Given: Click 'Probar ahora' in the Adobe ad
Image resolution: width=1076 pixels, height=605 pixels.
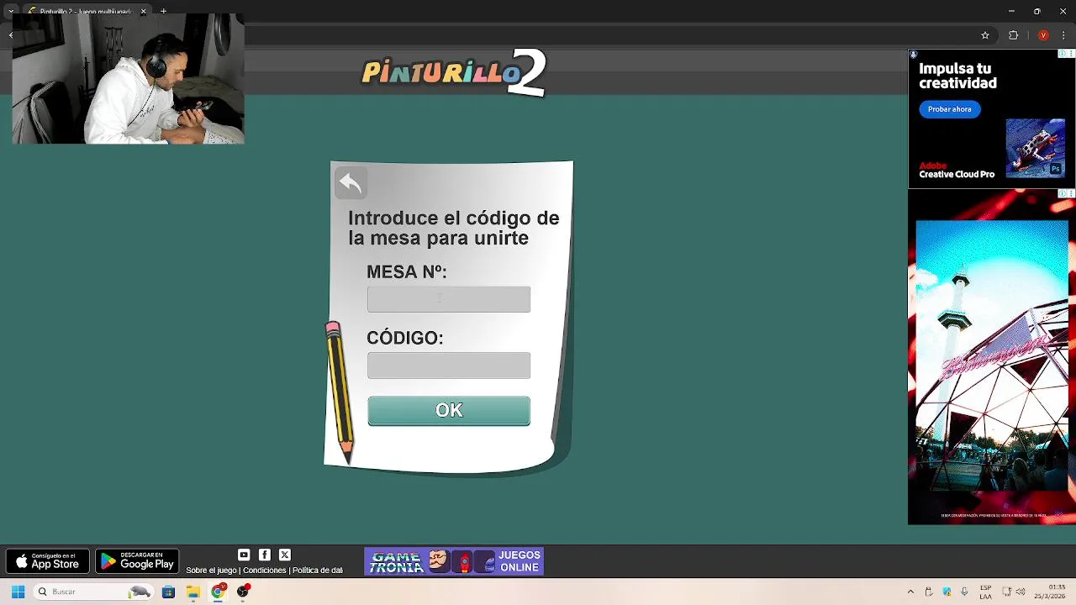Looking at the screenshot, I should (950, 109).
